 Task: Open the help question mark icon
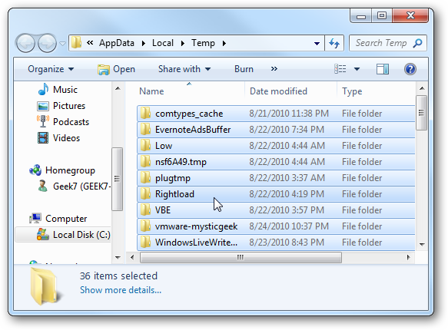[410, 69]
